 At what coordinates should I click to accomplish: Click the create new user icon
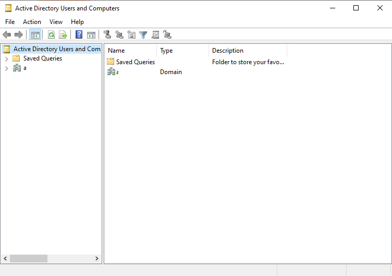107,34
